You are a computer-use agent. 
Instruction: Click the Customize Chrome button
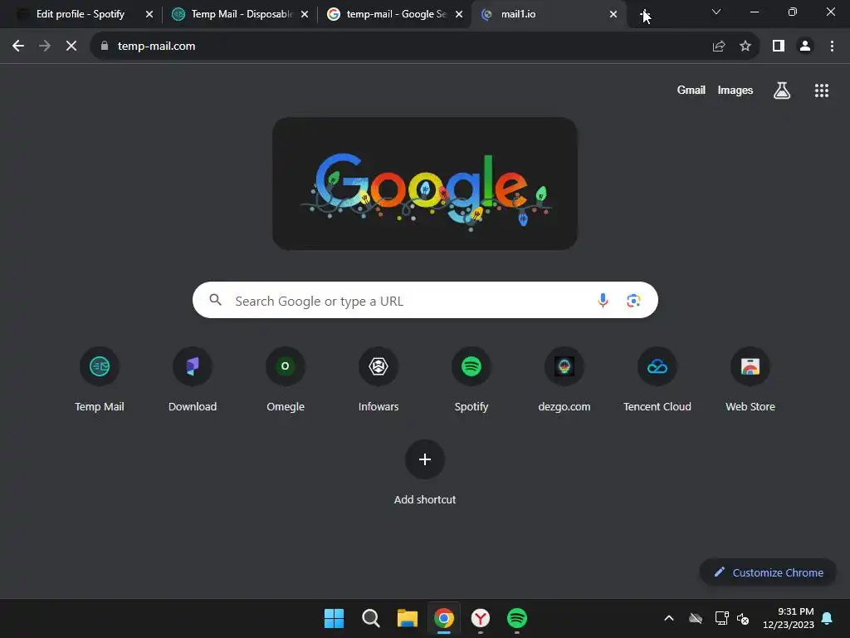click(x=768, y=572)
